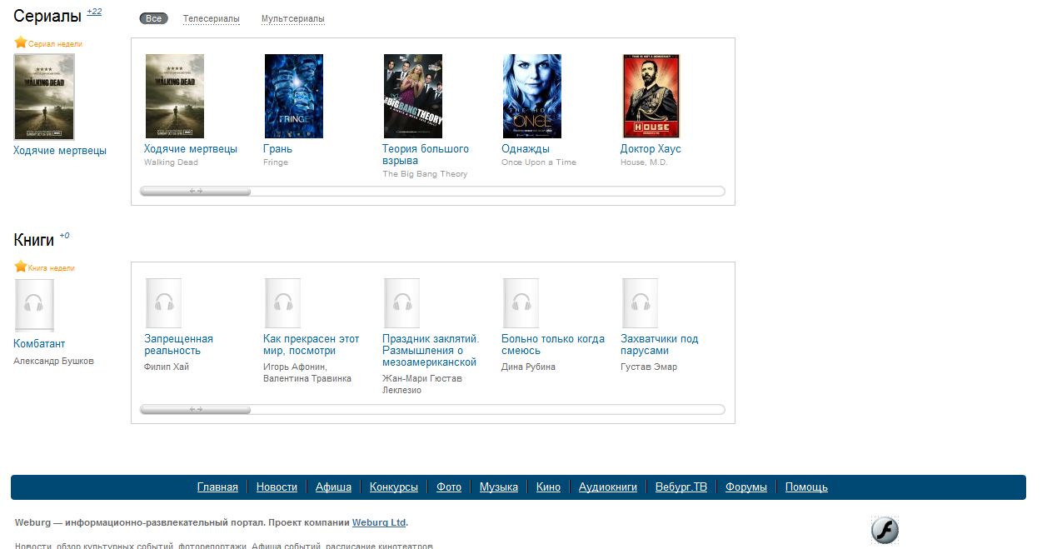Viewport: 1042px width, 549px height.
Task: Click the subtitle 'House, M.D.'
Action: click(644, 162)
